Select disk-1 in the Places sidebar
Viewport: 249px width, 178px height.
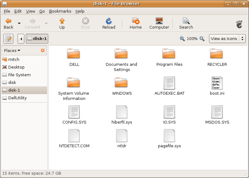point(24,90)
